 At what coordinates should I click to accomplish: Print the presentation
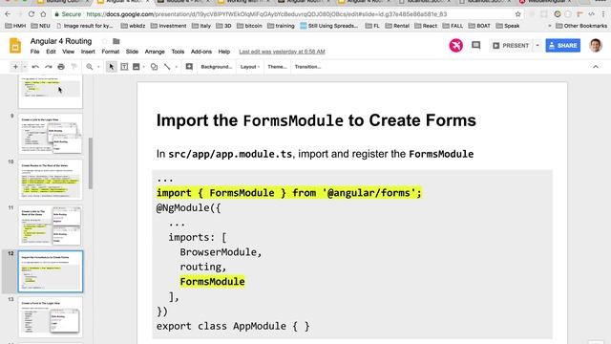click(x=61, y=67)
